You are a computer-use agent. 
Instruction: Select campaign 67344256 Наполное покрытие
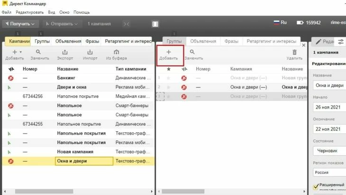(x=78, y=96)
